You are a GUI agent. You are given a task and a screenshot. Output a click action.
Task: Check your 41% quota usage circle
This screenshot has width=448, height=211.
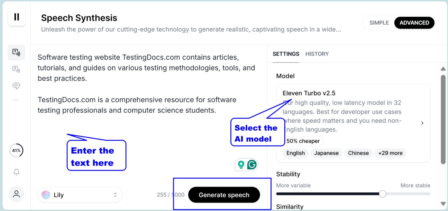[x=17, y=150]
